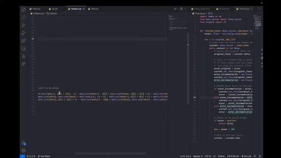The image size is (281, 158).
Task: Select Python interpreter 3.9.10 64-bit
Action: click(233, 156)
